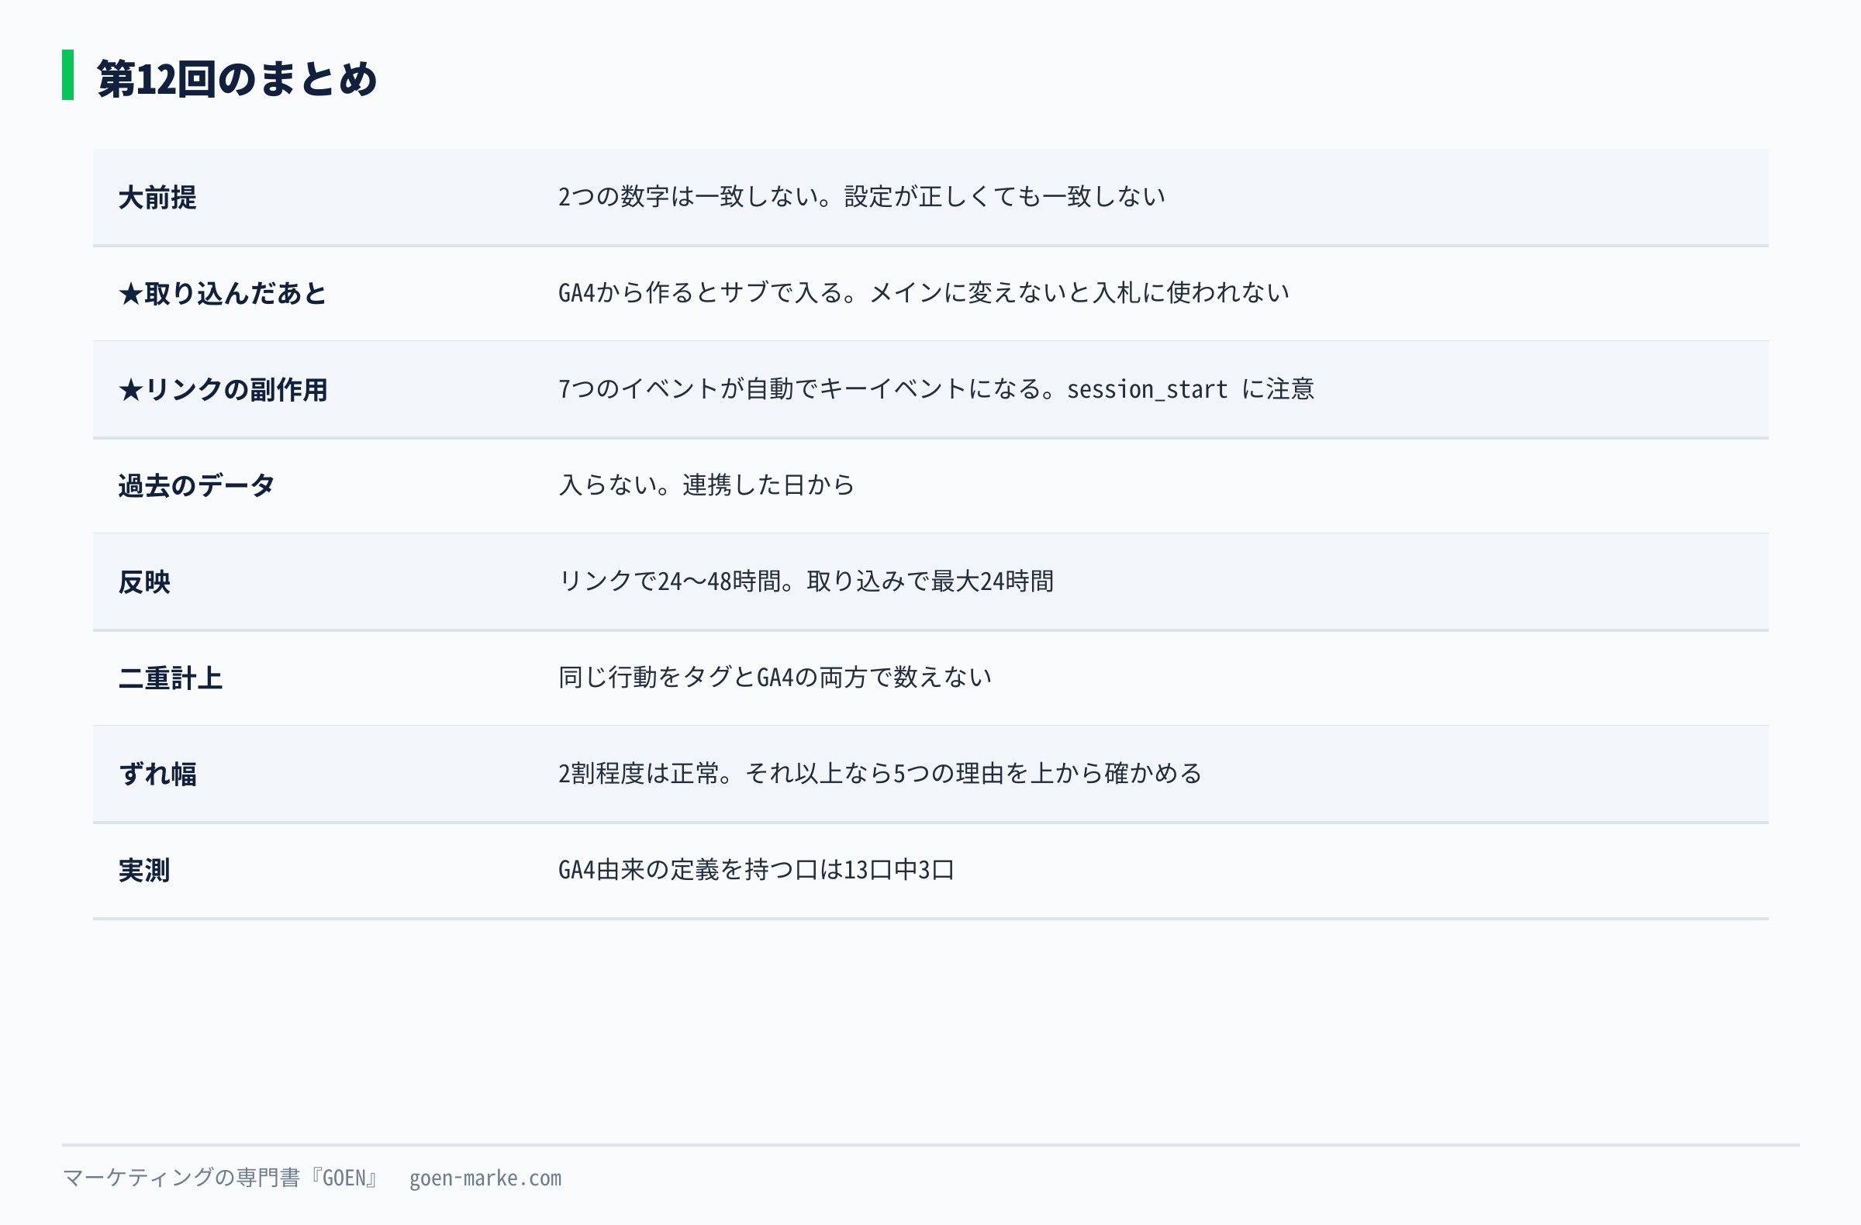Click text リンクで24〜48時間。取り込みで最大24時間
Viewport: 1861px width, 1225px height.
tap(806, 581)
